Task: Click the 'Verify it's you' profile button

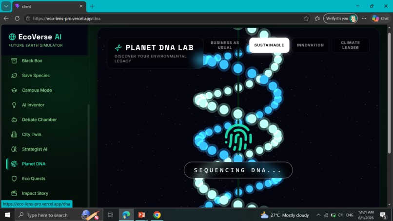Action: pos(340,19)
